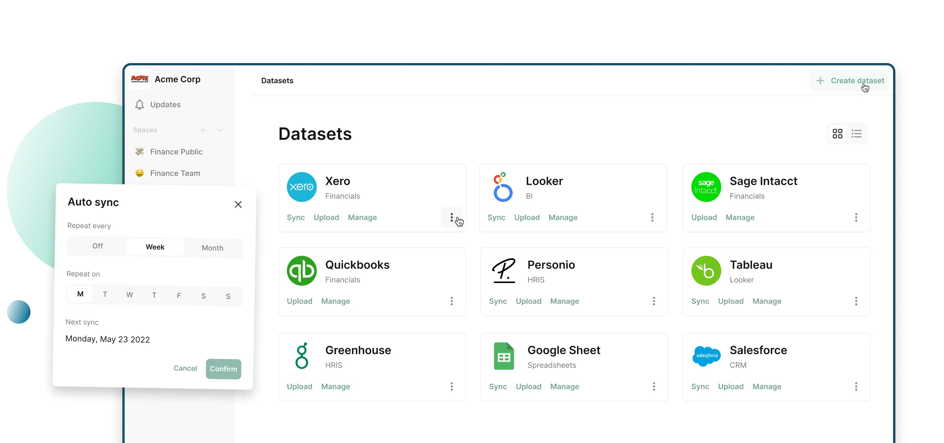Image resolution: width=944 pixels, height=443 pixels.
Task: Click the Google Sheet logo icon
Action: [x=504, y=356]
